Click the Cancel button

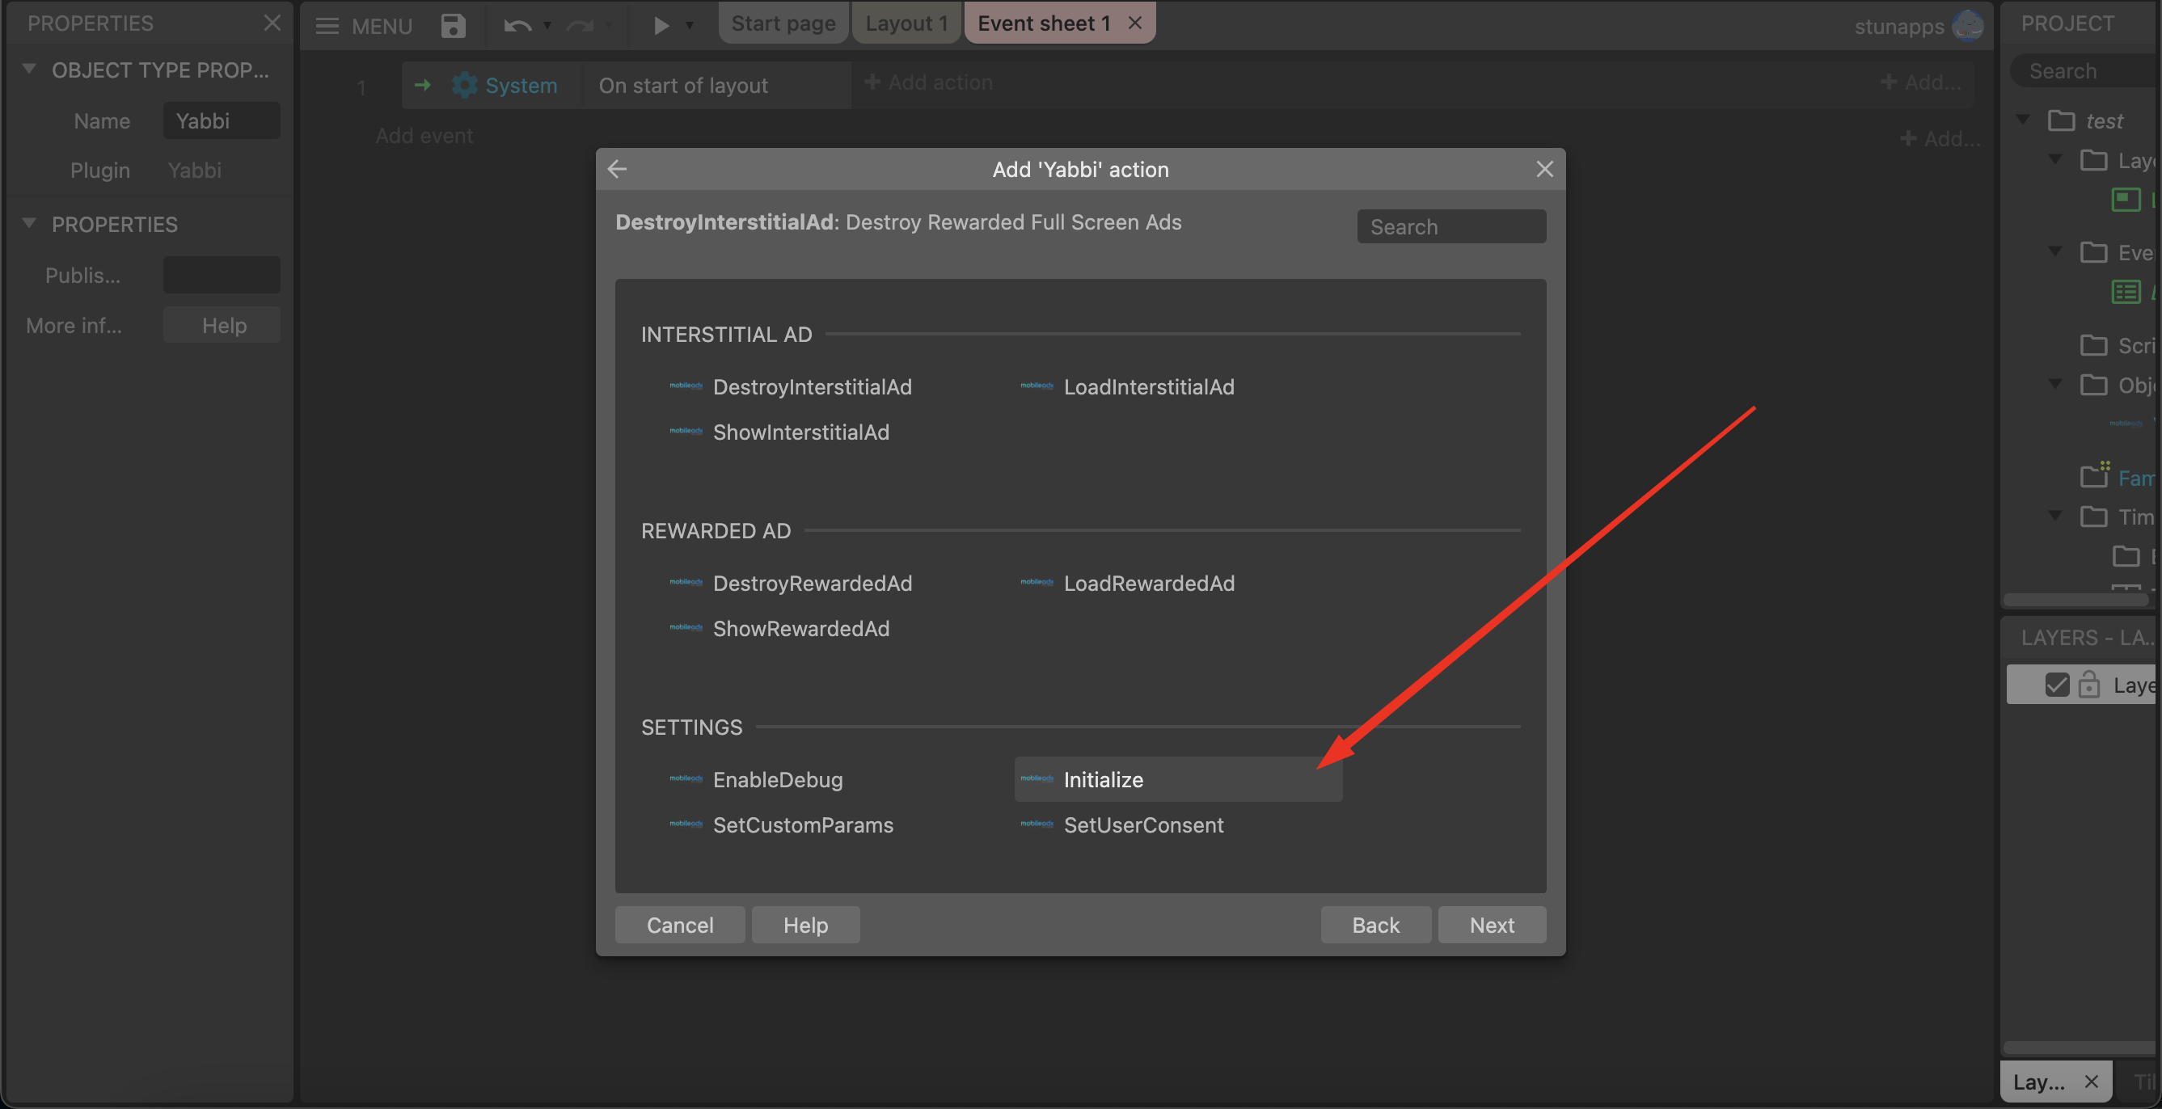click(x=679, y=925)
